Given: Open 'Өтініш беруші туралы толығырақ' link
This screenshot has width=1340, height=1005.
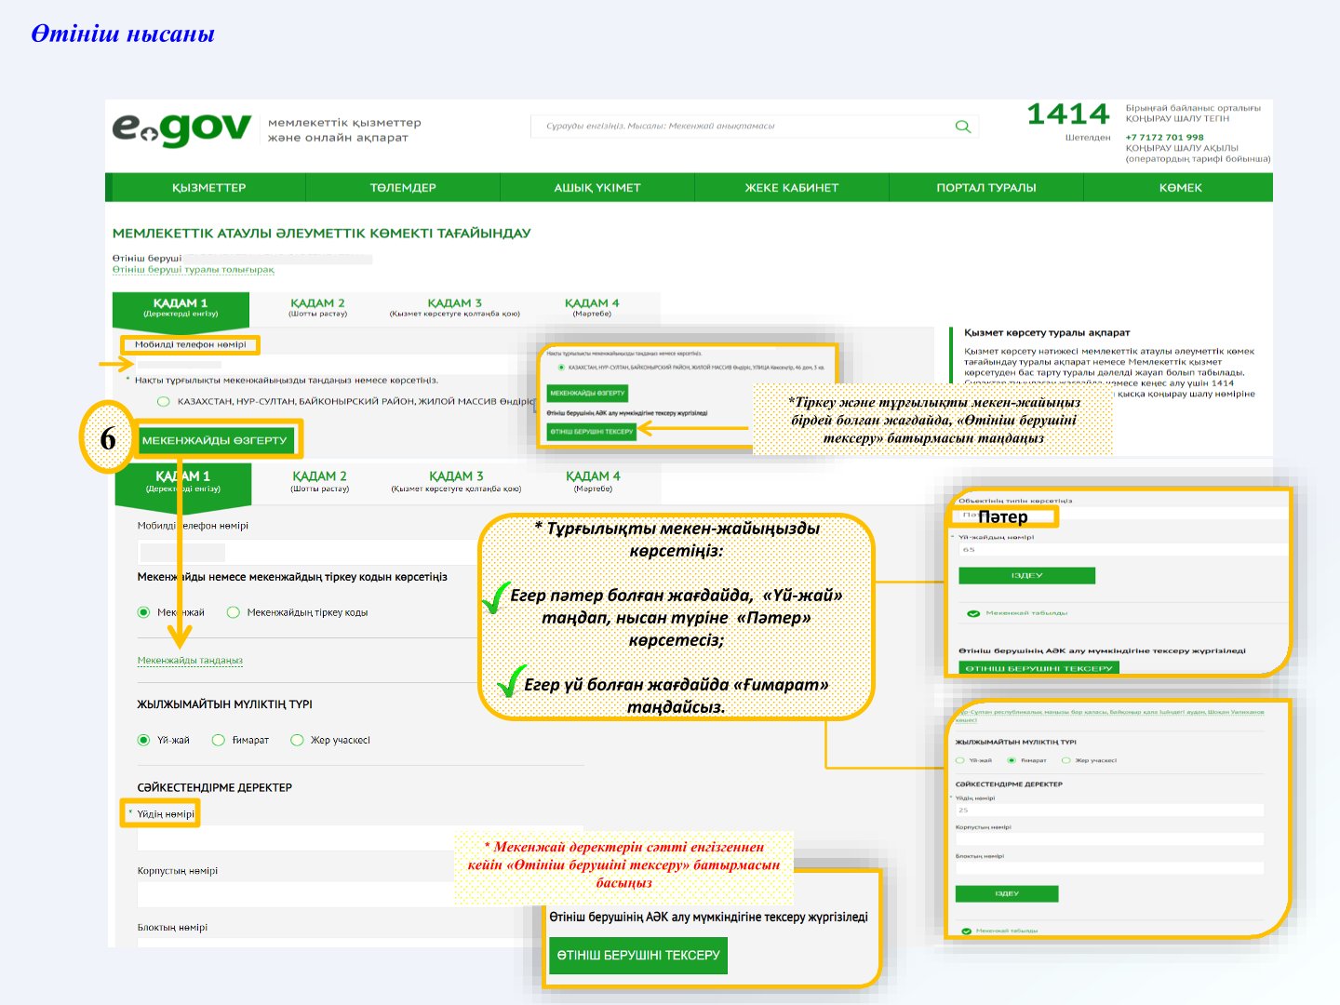Looking at the screenshot, I should [x=194, y=270].
